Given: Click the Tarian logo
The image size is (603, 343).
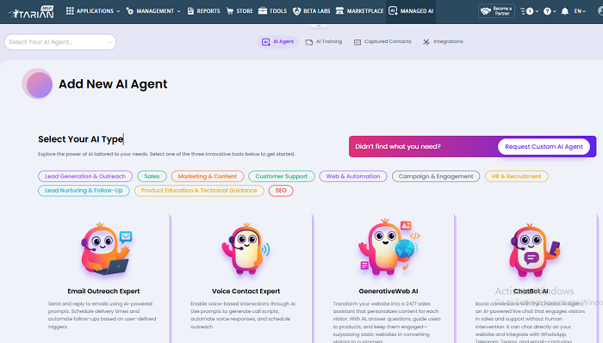Looking at the screenshot, I should click(x=32, y=12).
